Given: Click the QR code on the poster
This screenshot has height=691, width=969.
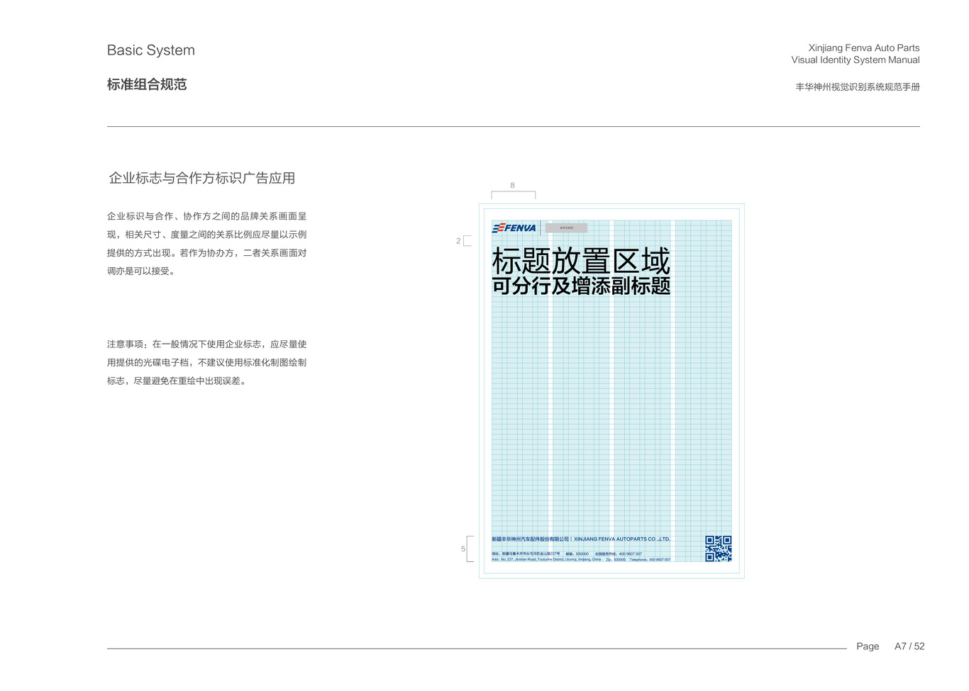Looking at the screenshot, I should coord(718,549).
